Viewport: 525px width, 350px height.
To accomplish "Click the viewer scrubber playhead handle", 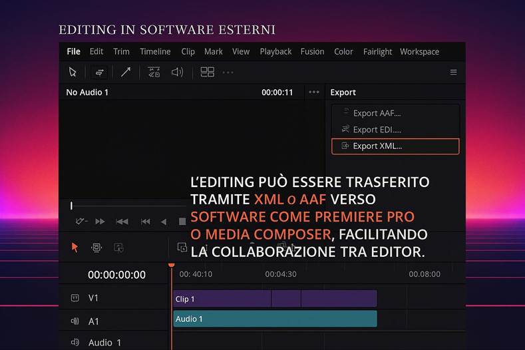I will 71,206.
